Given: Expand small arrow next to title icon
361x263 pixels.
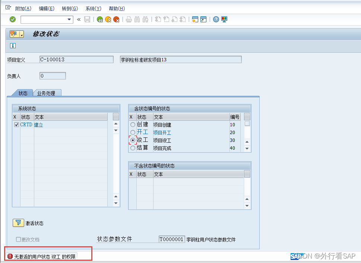Looking at the screenshot, I should [x=22, y=34].
